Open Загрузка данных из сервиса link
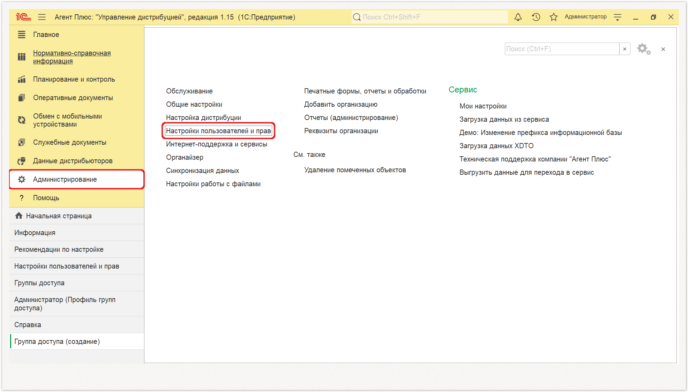688x392 pixels. tap(504, 119)
